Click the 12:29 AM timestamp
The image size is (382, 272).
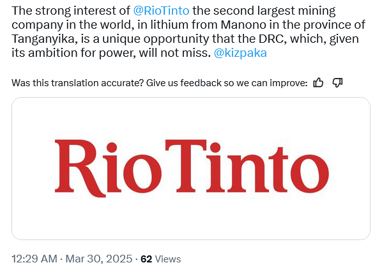coord(34,259)
